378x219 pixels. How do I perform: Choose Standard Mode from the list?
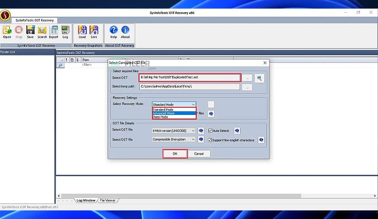point(174,109)
